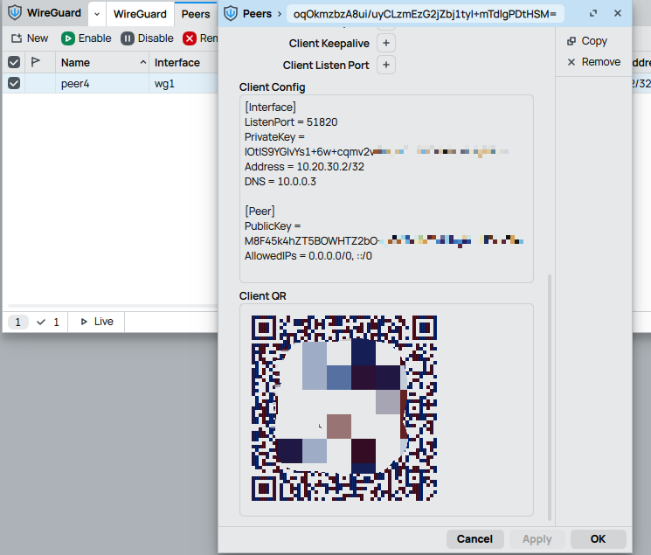Click the dialog vertical scrollbar
The height and width of the screenshot is (555, 651).
click(550, 397)
